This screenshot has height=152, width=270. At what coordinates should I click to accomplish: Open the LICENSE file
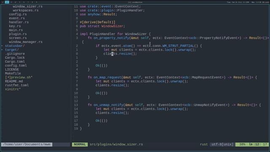pos(12,69)
